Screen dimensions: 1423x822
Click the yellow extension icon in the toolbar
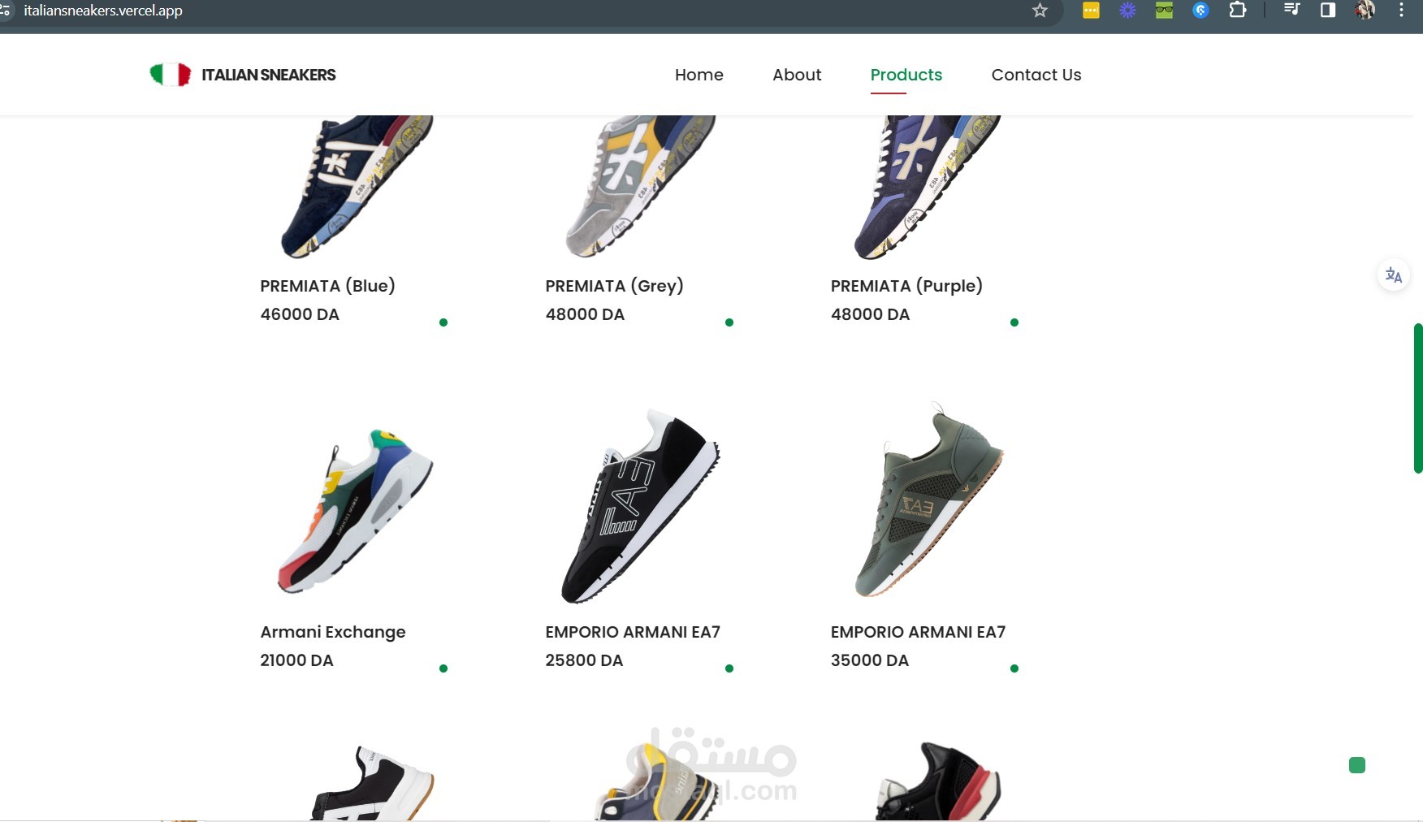[x=1091, y=11]
